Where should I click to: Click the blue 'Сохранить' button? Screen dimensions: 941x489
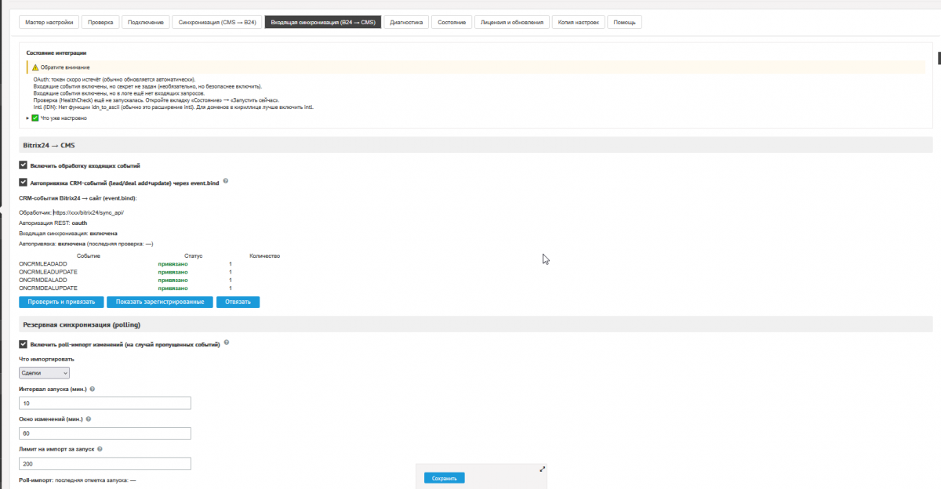pos(445,477)
